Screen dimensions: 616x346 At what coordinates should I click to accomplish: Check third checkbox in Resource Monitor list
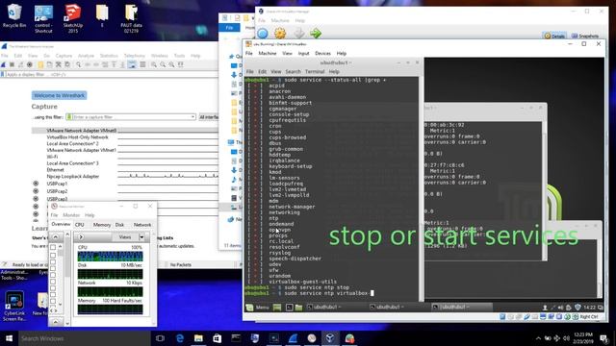click(x=53, y=262)
